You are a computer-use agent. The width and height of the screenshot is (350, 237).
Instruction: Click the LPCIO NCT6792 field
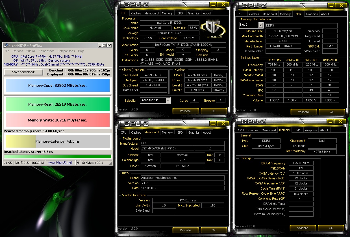183,166
